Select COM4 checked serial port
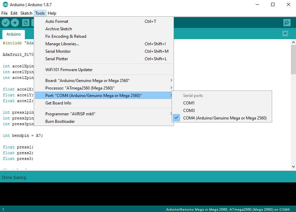This screenshot has width=296, height=212. click(x=224, y=118)
